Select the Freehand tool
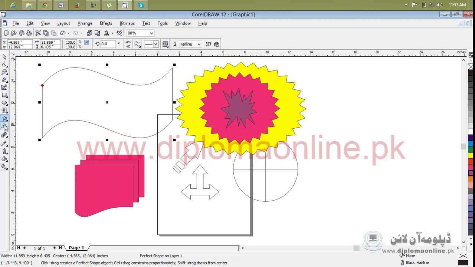 pos(4,80)
